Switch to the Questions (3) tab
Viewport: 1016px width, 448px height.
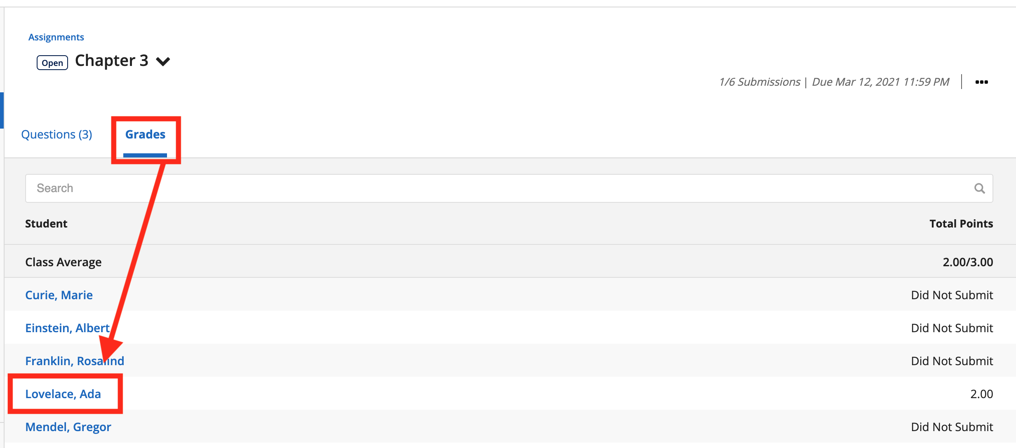(x=56, y=134)
